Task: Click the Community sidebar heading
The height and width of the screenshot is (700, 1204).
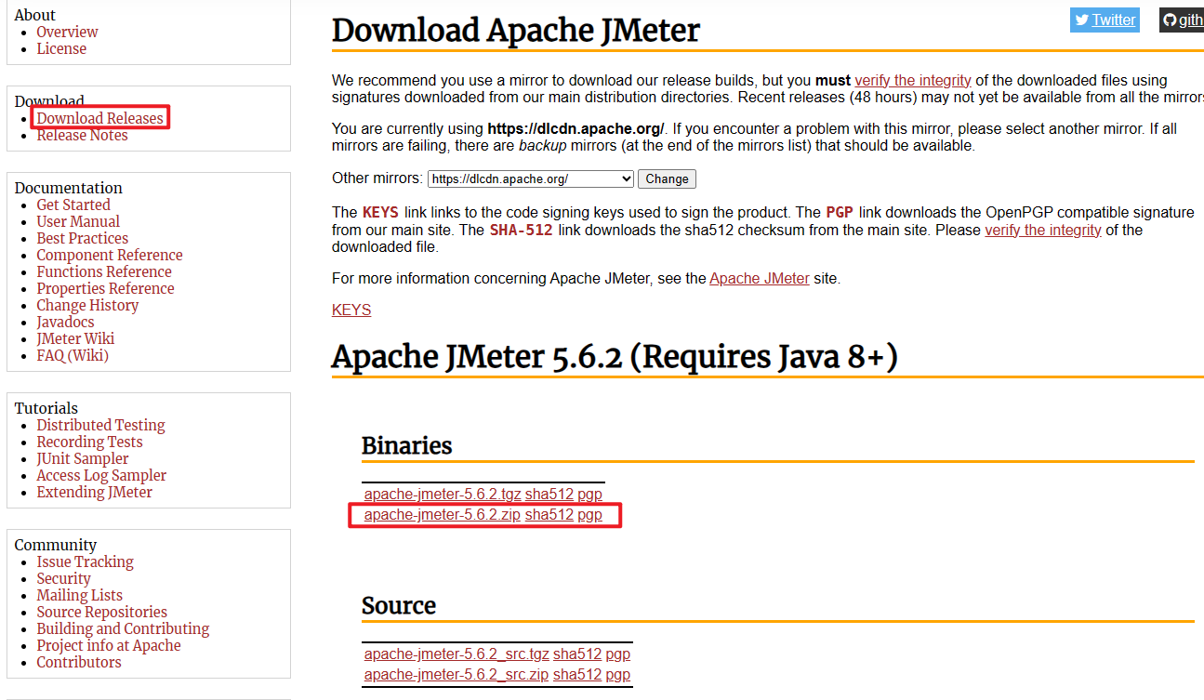Action: click(x=56, y=545)
